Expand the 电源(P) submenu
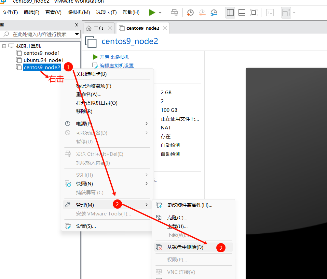327x279 pixels. coord(107,124)
